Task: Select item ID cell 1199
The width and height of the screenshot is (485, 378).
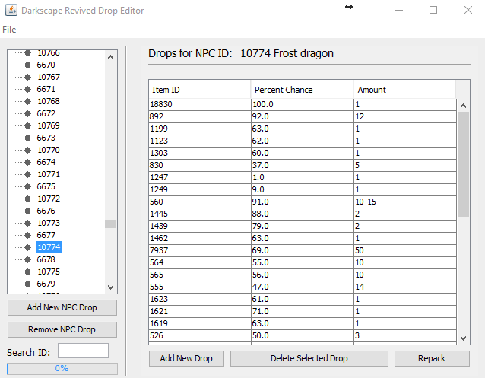Action: pyautogui.click(x=200, y=129)
